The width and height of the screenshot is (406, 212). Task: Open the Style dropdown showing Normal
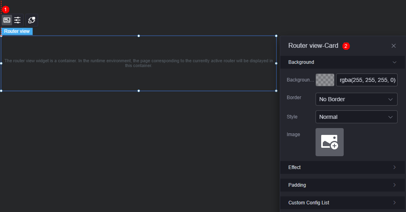[x=356, y=117]
